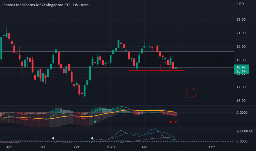Viewport: 256px width, 151px height.
Task: Click the Apr label right after 2023
Action: [144, 147]
